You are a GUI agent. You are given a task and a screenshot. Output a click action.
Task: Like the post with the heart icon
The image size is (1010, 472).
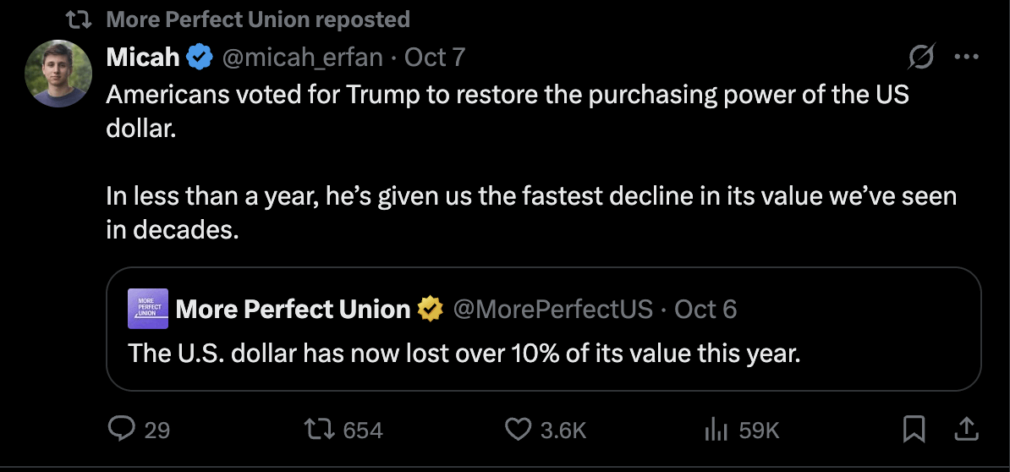pyautogui.click(x=518, y=430)
